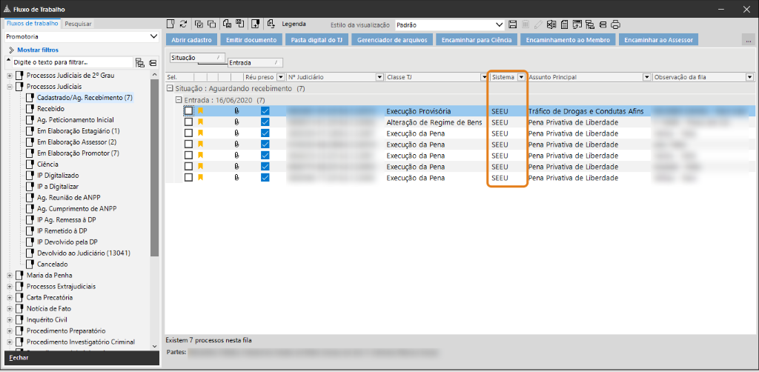759x372 pixels.
Task: Click the starred document icon in toolbar
Action: click(x=255, y=24)
